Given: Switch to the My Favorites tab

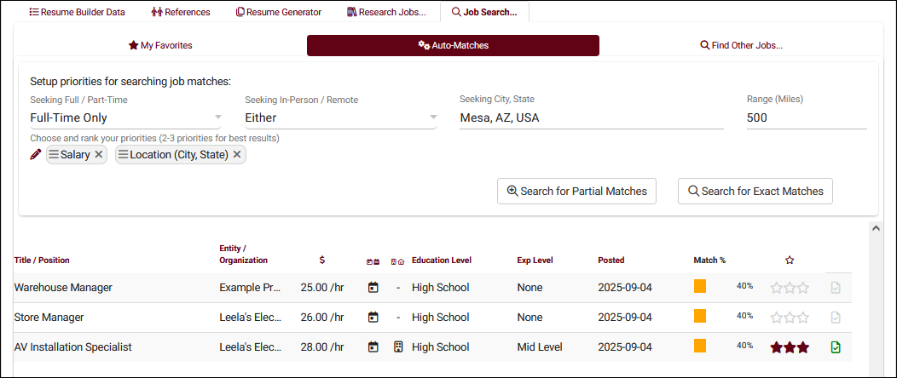Looking at the screenshot, I should coord(160,45).
